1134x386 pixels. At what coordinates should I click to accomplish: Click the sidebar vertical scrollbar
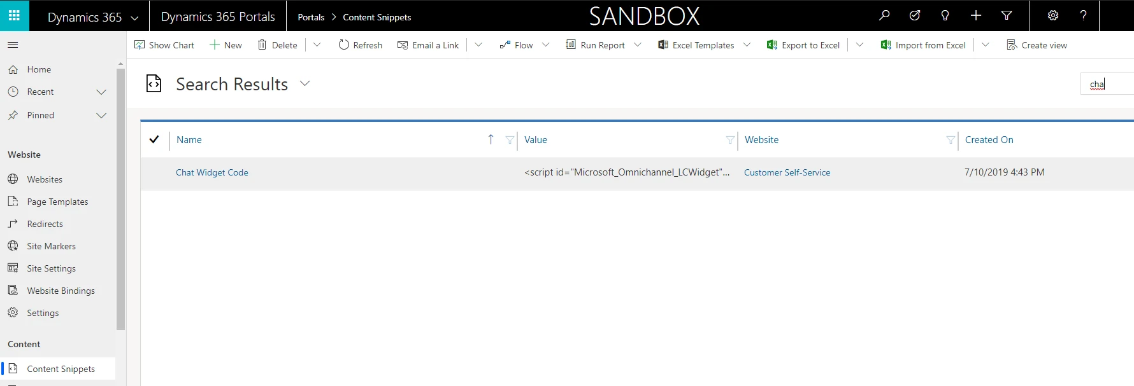pyautogui.click(x=120, y=199)
